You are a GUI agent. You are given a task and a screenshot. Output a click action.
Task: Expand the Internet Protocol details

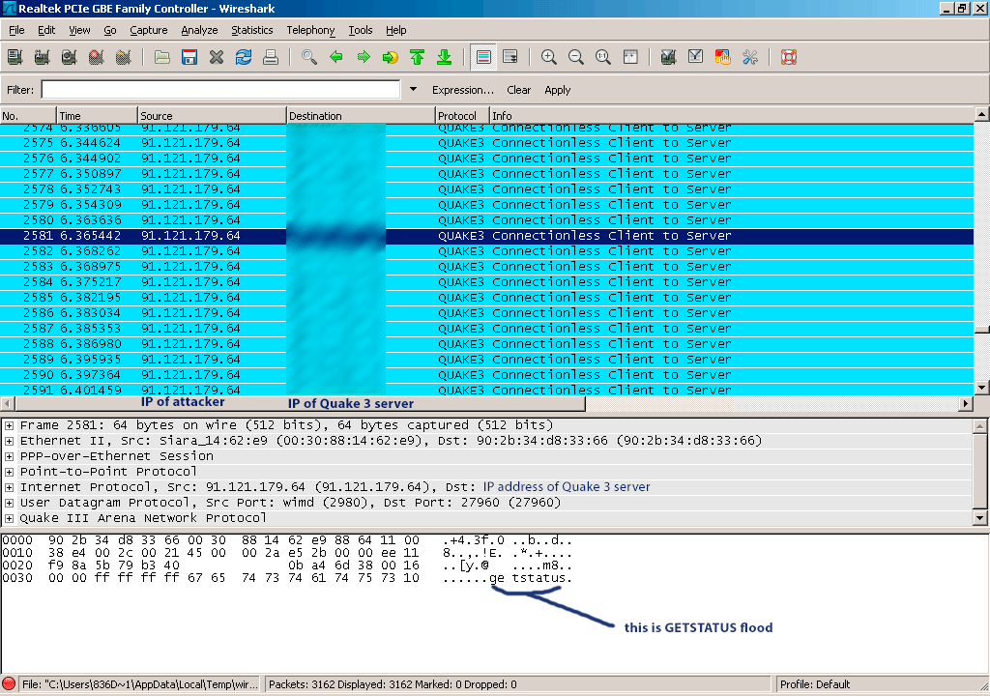[x=9, y=487]
